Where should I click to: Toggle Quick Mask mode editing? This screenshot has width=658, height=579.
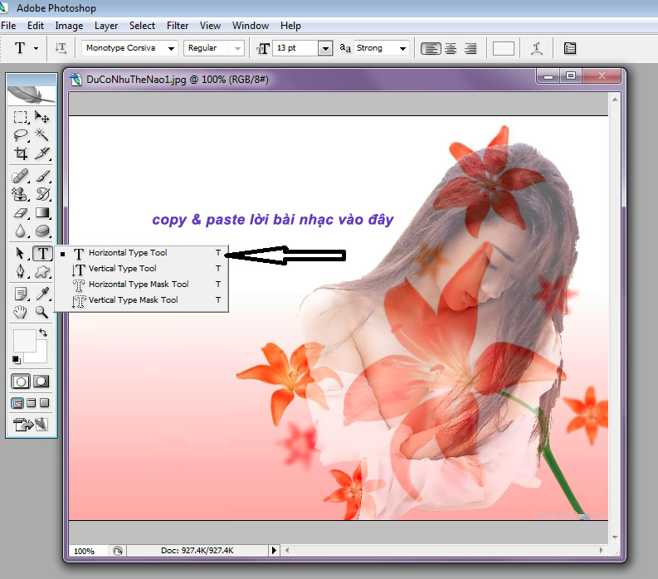click(x=41, y=382)
